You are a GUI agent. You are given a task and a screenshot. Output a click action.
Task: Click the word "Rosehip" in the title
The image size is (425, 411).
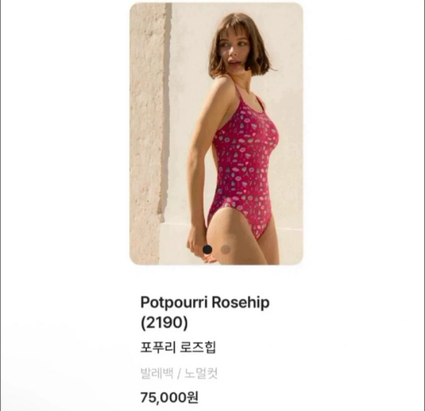(240, 302)
